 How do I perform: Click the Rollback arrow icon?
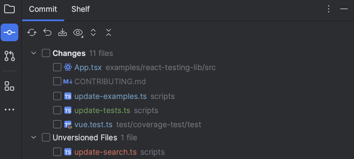pyautogui.click(x=47, y=32)
